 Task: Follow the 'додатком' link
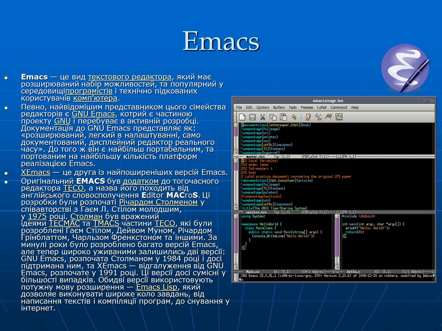tap(141, 181)
